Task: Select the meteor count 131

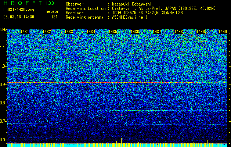Action: point(54,17)
